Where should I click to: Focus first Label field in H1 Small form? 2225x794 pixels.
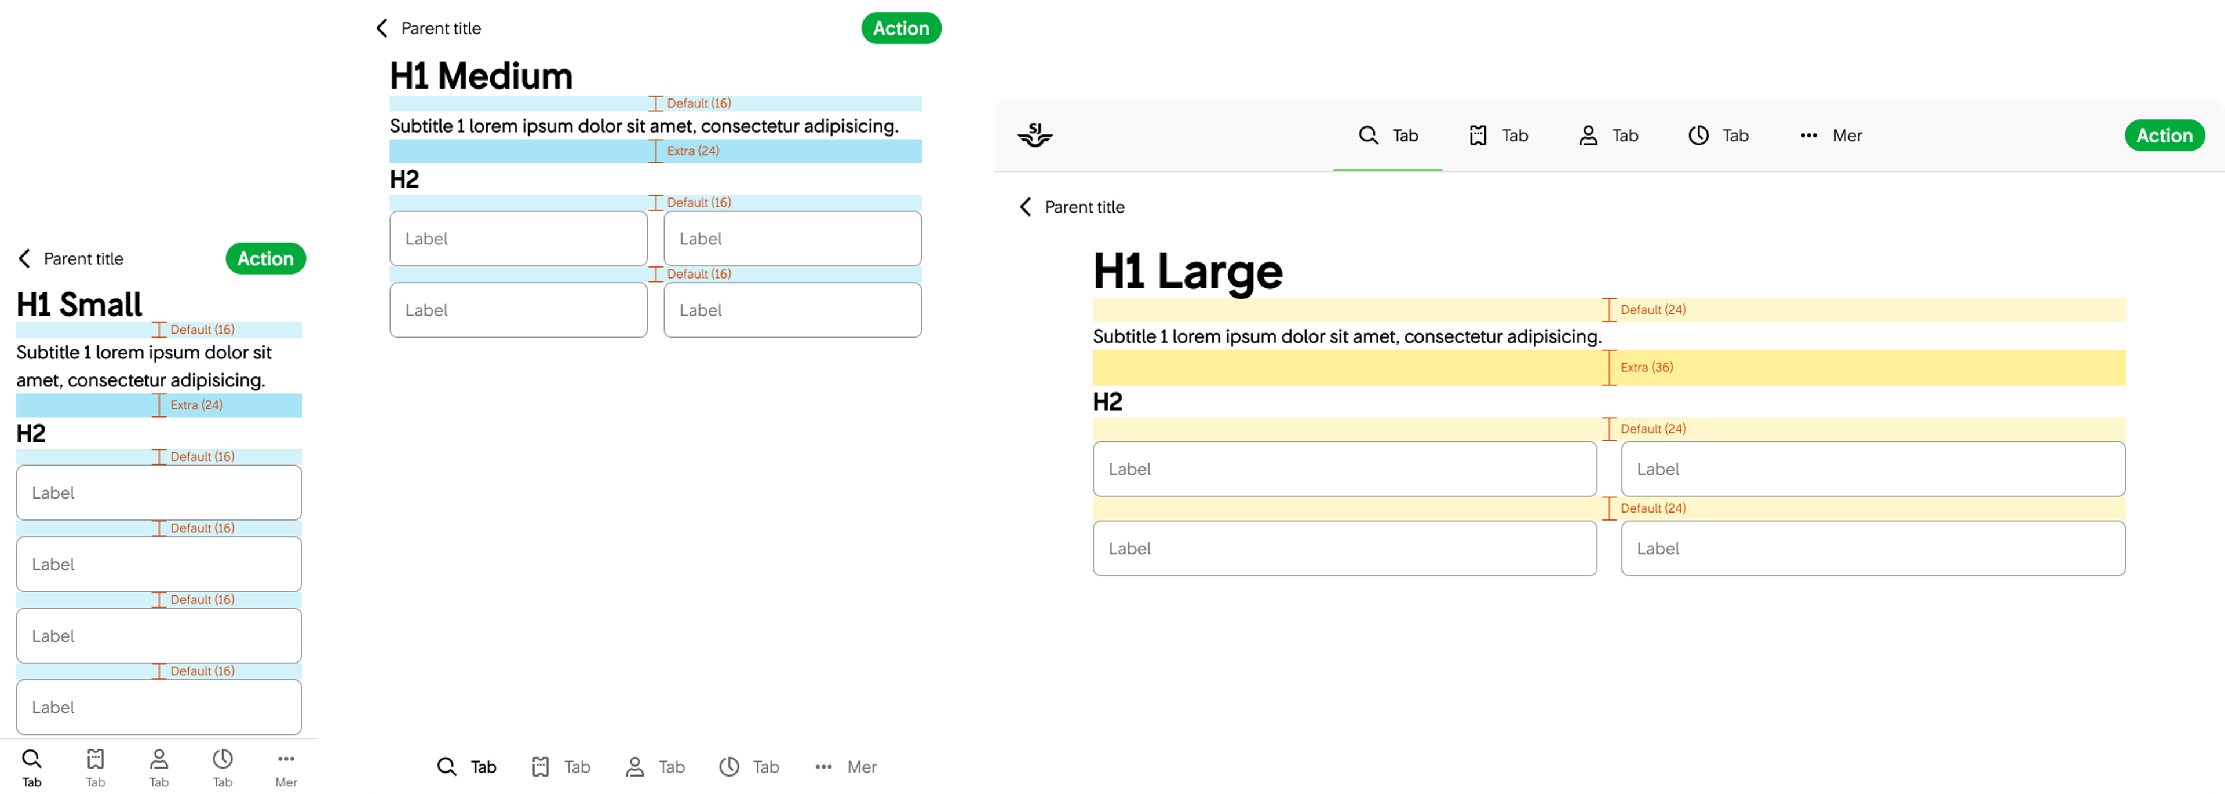click(x=159, y=493)
